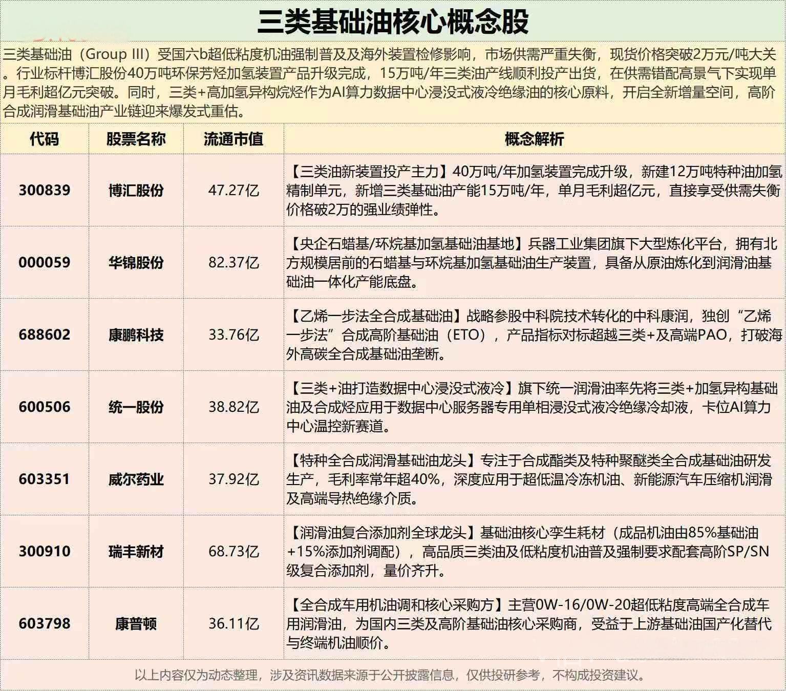The image size is (786, 691).
Task: Click stock name 瑞丰新材
Action: point(136,551)
